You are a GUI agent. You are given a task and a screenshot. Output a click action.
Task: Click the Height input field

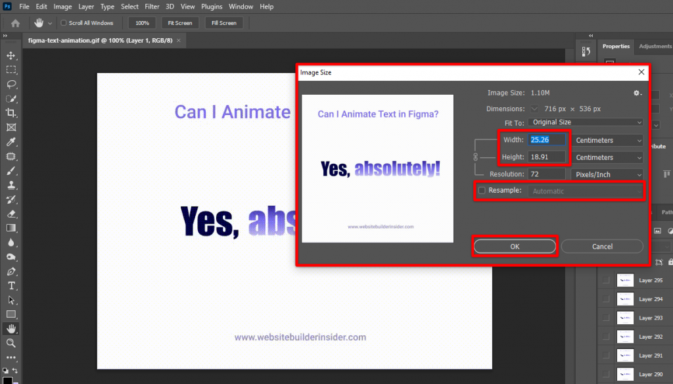[x=547, y=157]
